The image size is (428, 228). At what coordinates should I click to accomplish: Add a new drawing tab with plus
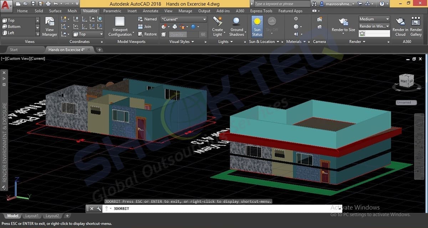tap(100, 50)
